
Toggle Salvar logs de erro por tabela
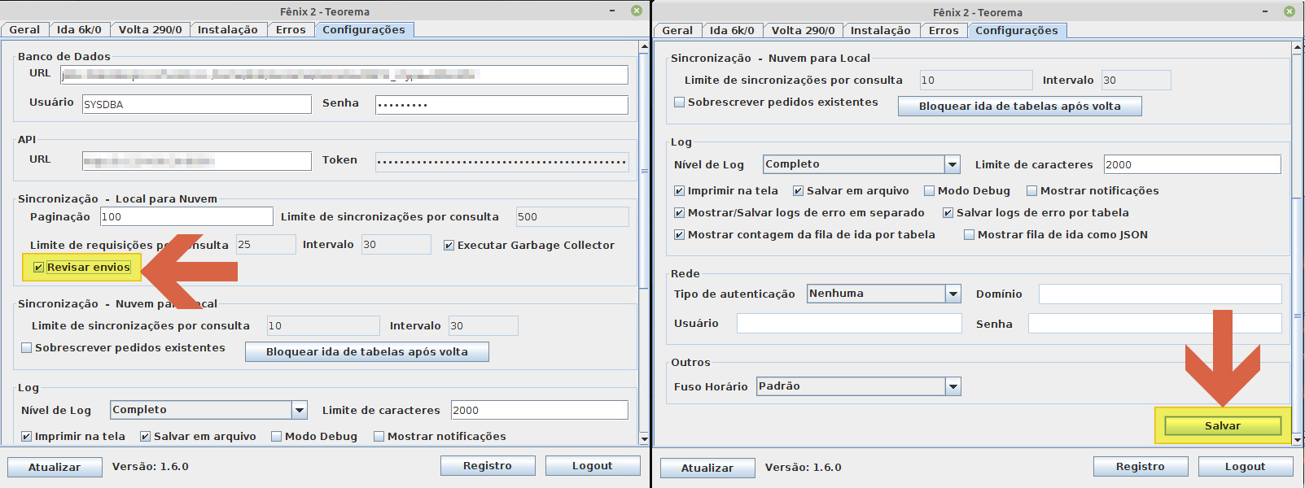pos(948,212)
